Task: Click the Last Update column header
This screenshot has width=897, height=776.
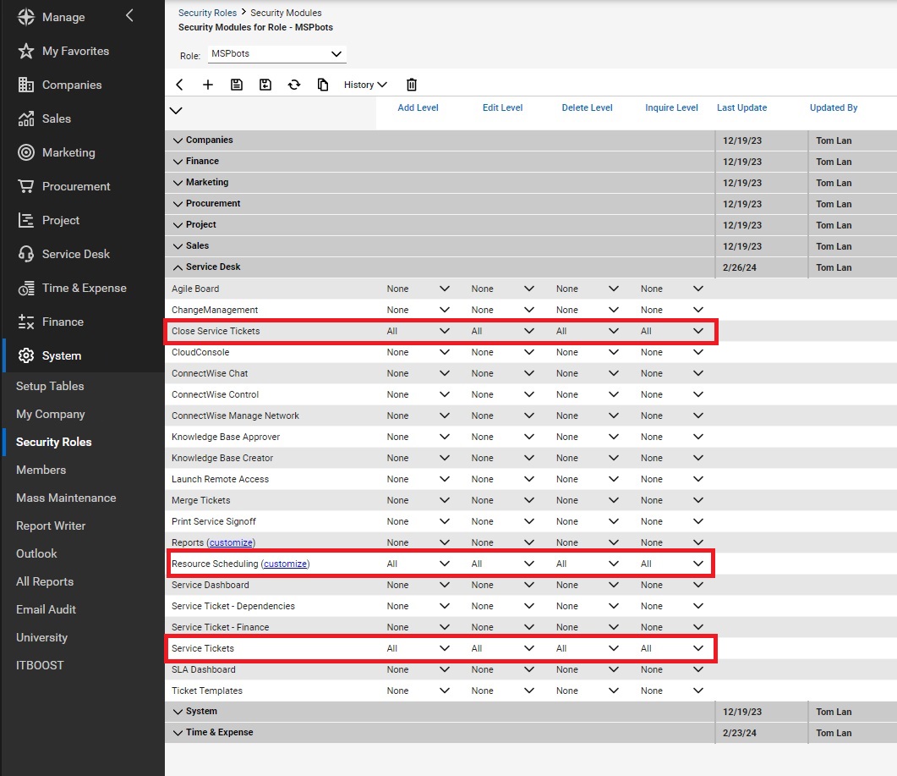Action: [x=741, y=107]
